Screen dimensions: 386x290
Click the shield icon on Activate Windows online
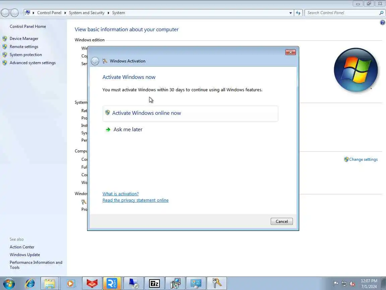(x=108, y=113)
